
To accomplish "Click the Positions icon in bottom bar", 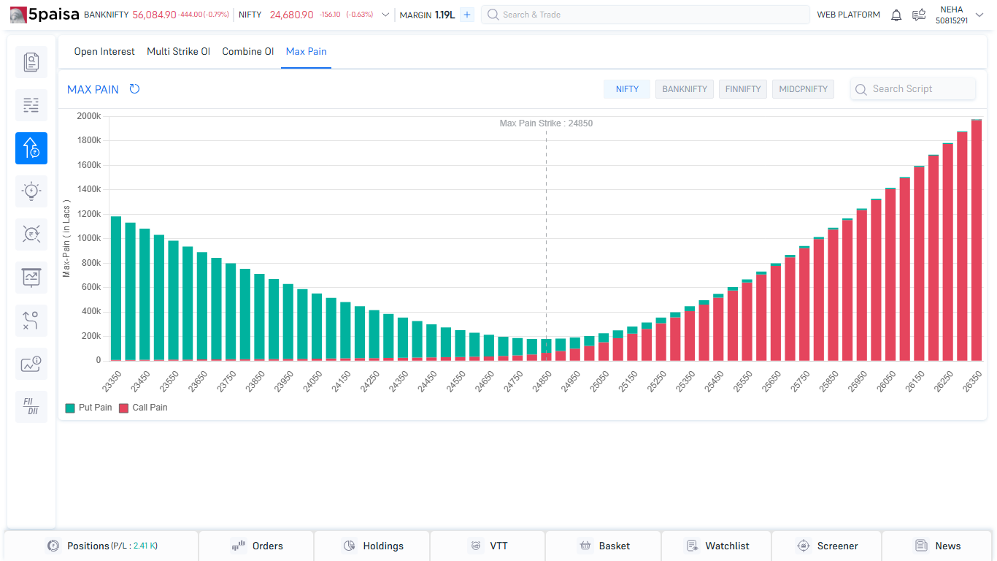I will tap(53, 546).
